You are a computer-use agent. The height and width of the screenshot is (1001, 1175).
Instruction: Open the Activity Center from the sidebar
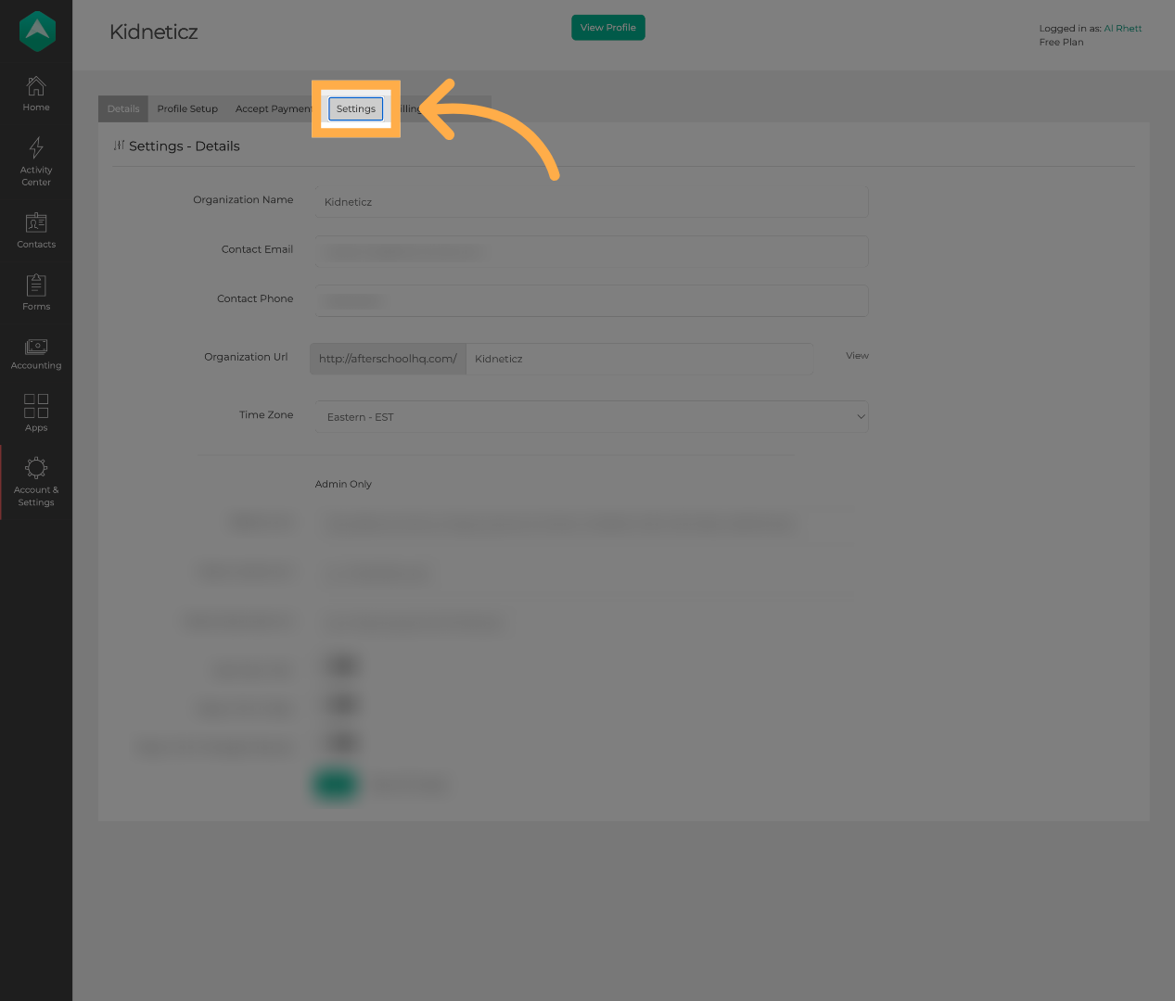pos(35,160)
